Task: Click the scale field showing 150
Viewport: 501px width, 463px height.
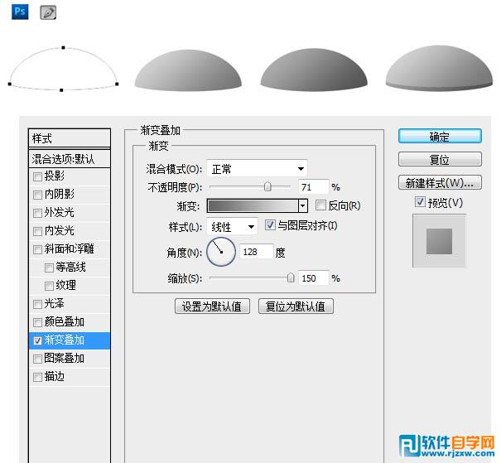Action: (313, 278)
